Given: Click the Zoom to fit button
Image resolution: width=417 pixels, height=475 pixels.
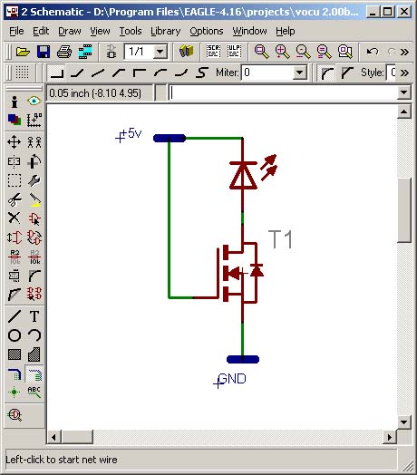Looking at the screenshot, I should pos(261,52).
